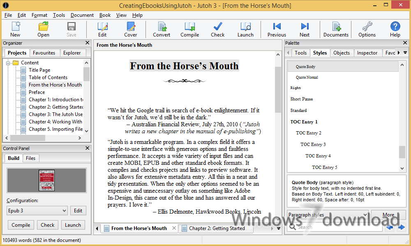Viewport: 411px width, 246px height.
Task: Click the styles list vertical scrollbar thumb
Action: (x=402, y=152)
